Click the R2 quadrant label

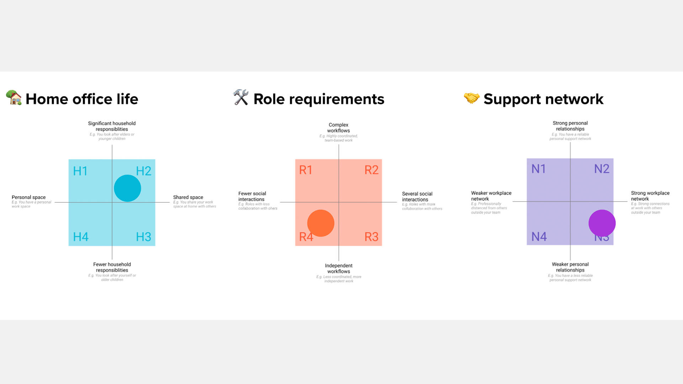(x=371, y=170)
